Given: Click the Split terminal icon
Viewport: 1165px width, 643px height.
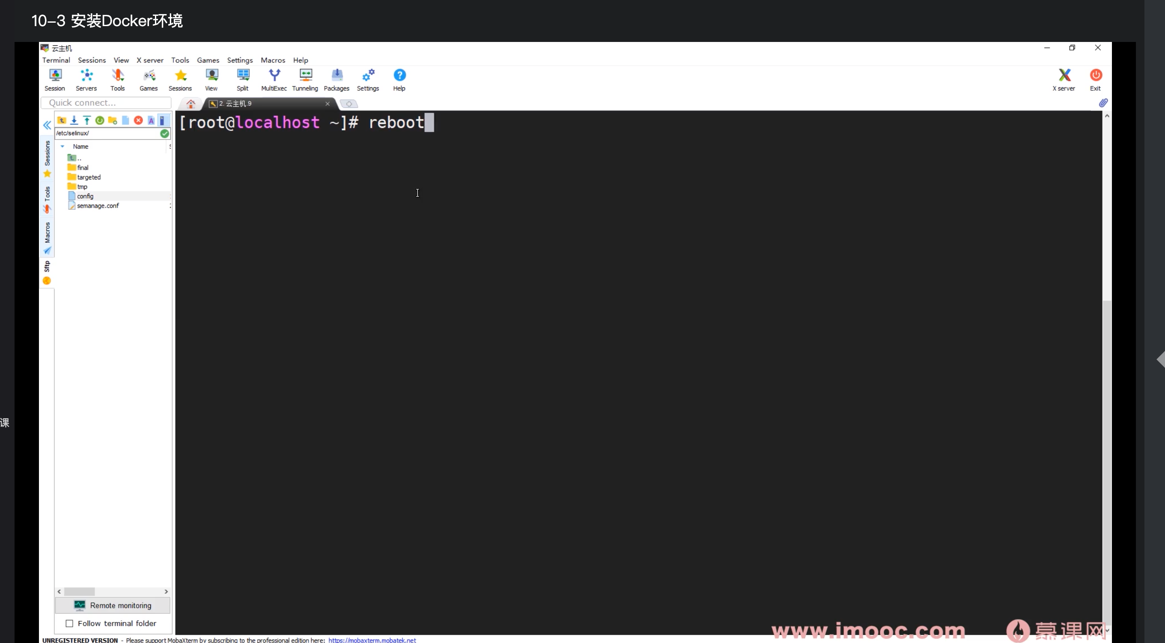Looking at the screenshot, I should coord(243,80).
